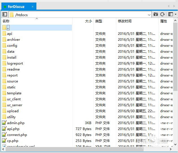Click the 253 Bytes size cell

(83, 141)
